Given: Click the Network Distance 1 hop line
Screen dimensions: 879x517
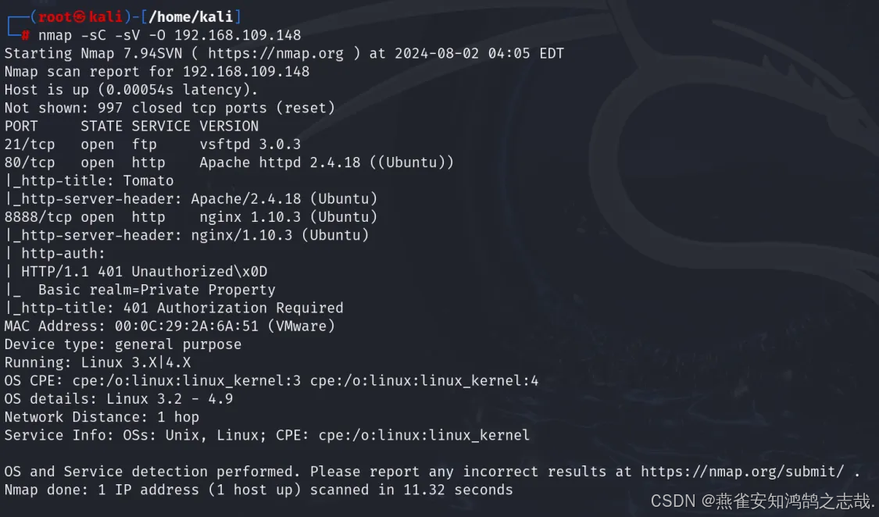Looking at the screenshot, I should [x=102, y=417].
